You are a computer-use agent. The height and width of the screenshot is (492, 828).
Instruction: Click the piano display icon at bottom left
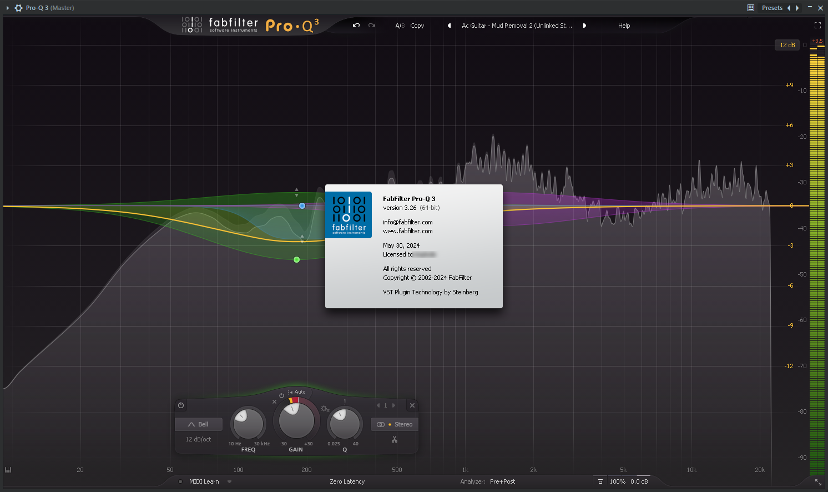(x=8, y=470)
